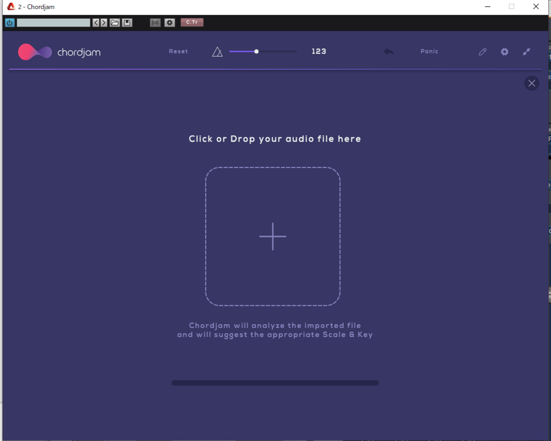Open host plugin settings gear
The width and height of the screenshot is (551, 441).
tap(169, 23)
